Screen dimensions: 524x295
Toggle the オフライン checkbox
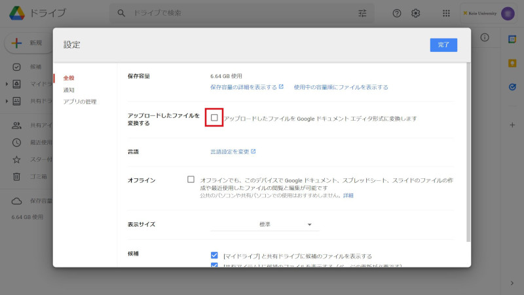pyautogui.click(x=191, y=180)
